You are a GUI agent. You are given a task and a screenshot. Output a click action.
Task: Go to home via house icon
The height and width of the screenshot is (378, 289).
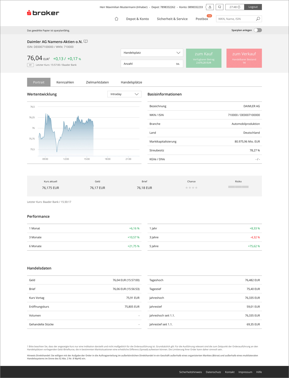[x=116, y=19]
